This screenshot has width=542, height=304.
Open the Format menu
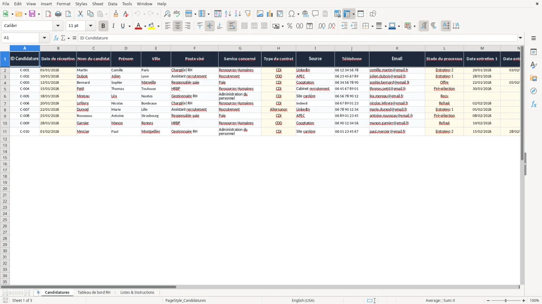pyautogui.click(x=63, y=4)
